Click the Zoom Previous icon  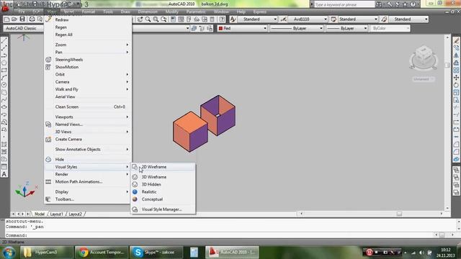point(164,19)
